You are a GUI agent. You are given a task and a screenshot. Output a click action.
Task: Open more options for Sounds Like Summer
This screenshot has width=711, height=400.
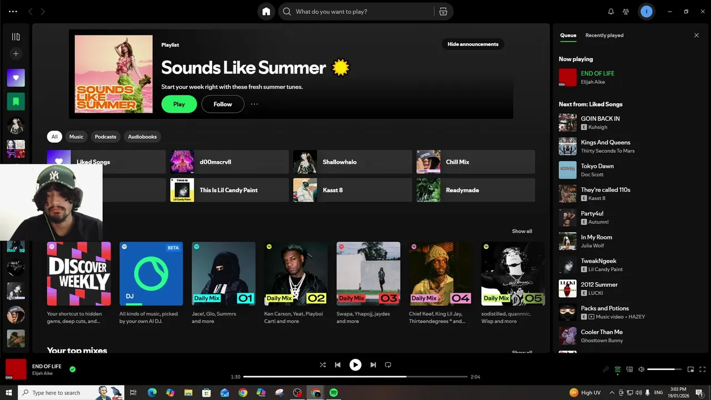(254, 104)
